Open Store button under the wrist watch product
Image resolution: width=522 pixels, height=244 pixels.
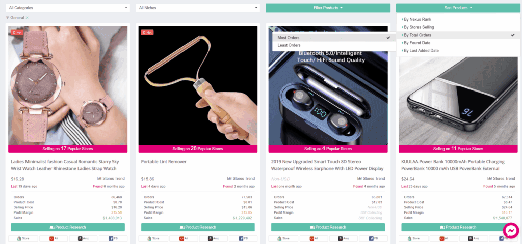[x=22, y=238]
